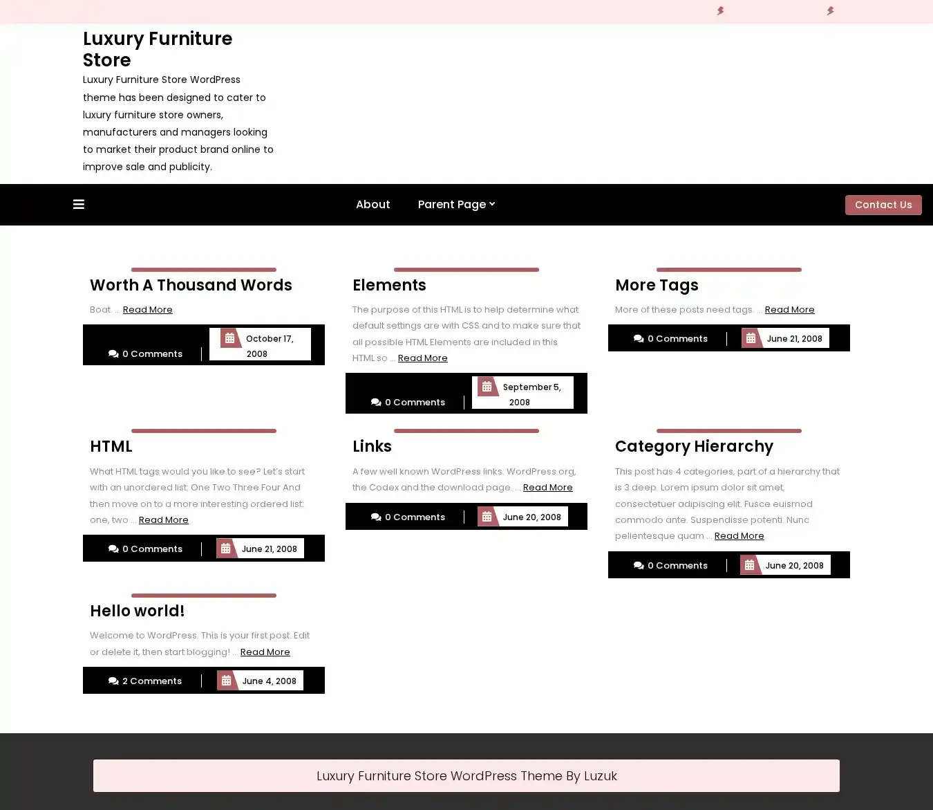Click comments icon under HTML post

pos(113,549)
